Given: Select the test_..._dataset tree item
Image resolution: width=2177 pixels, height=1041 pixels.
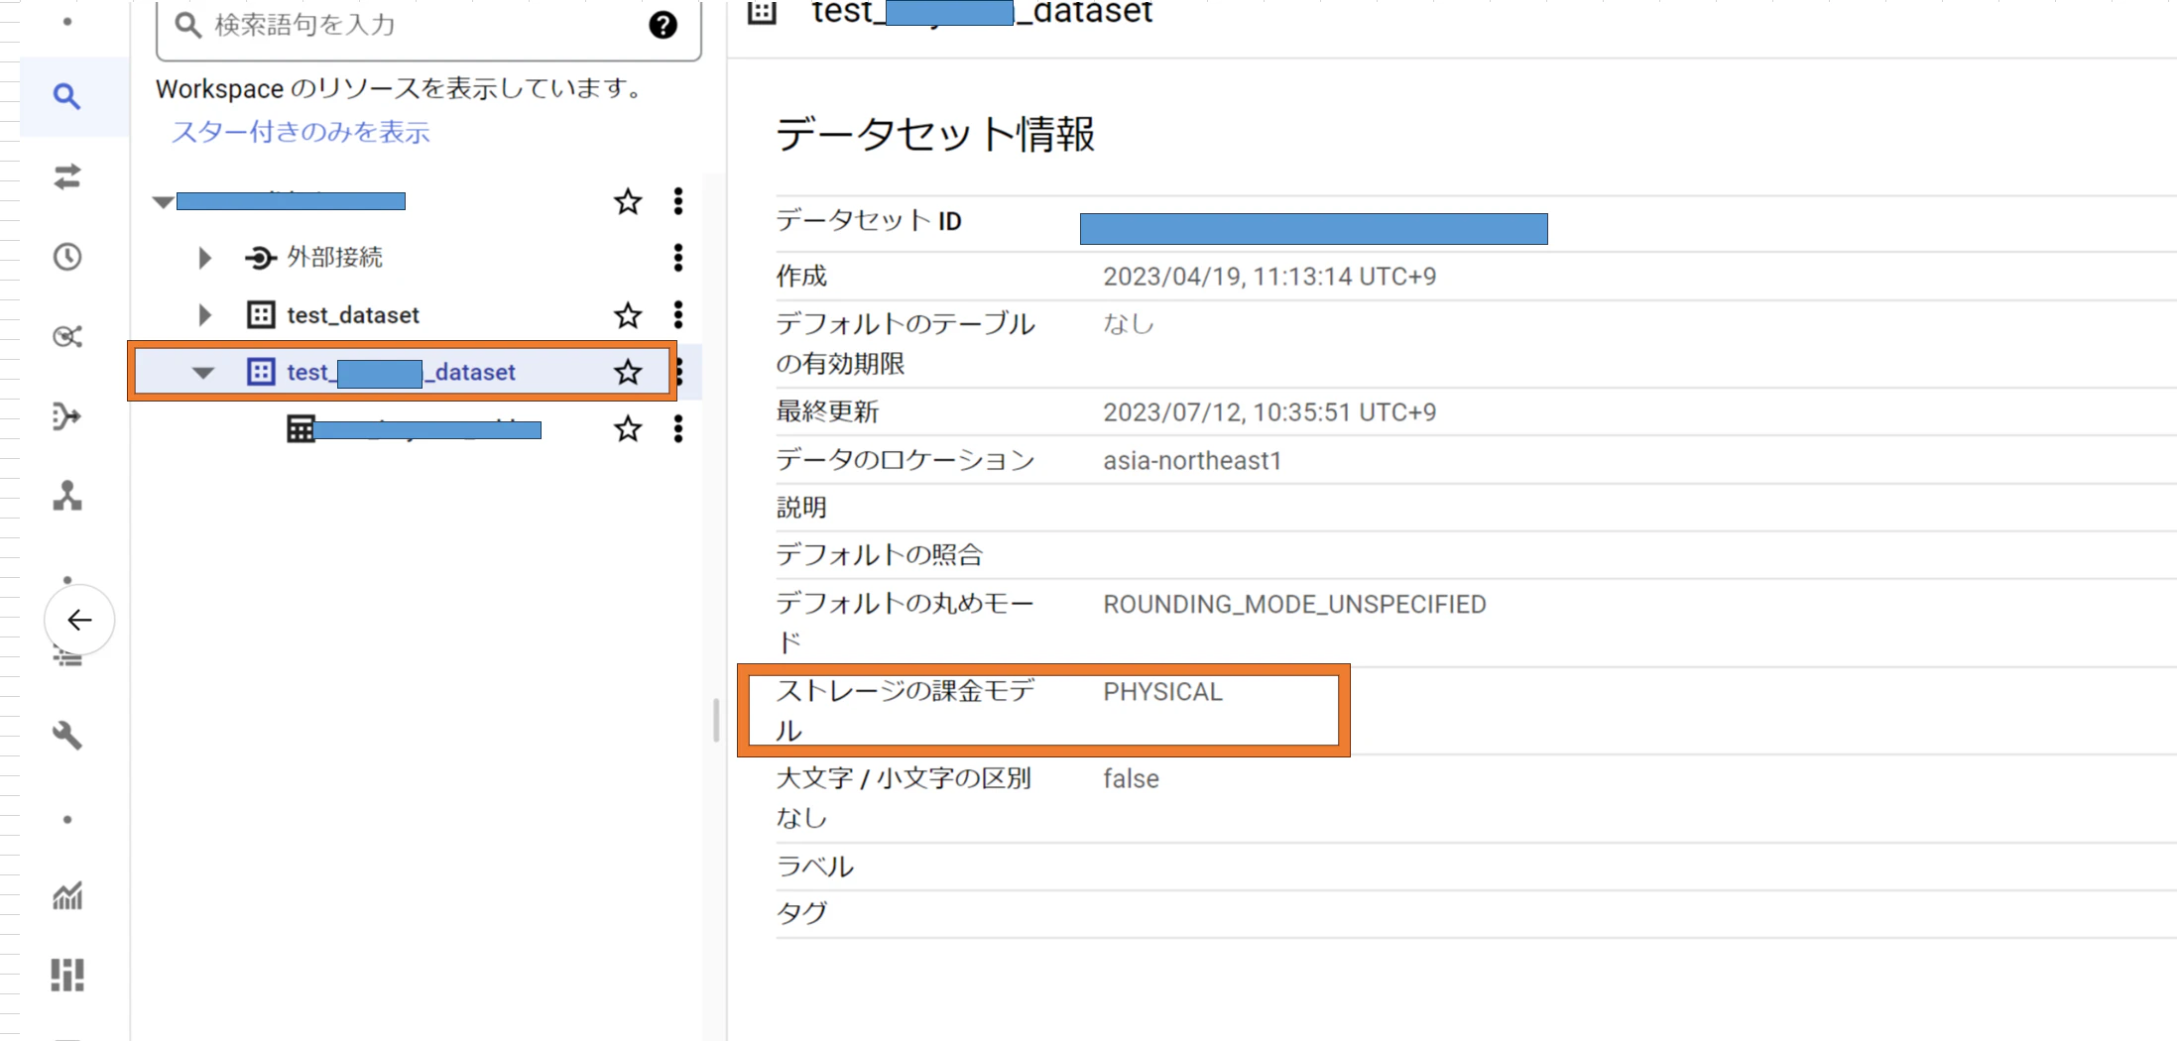Looking at the screenshot, I should click(x=402, y=372).
